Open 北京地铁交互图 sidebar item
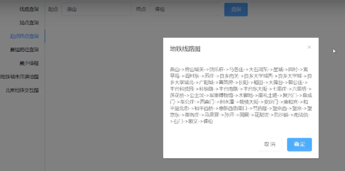Screen dimensions: 345x171 pos(22,90)
